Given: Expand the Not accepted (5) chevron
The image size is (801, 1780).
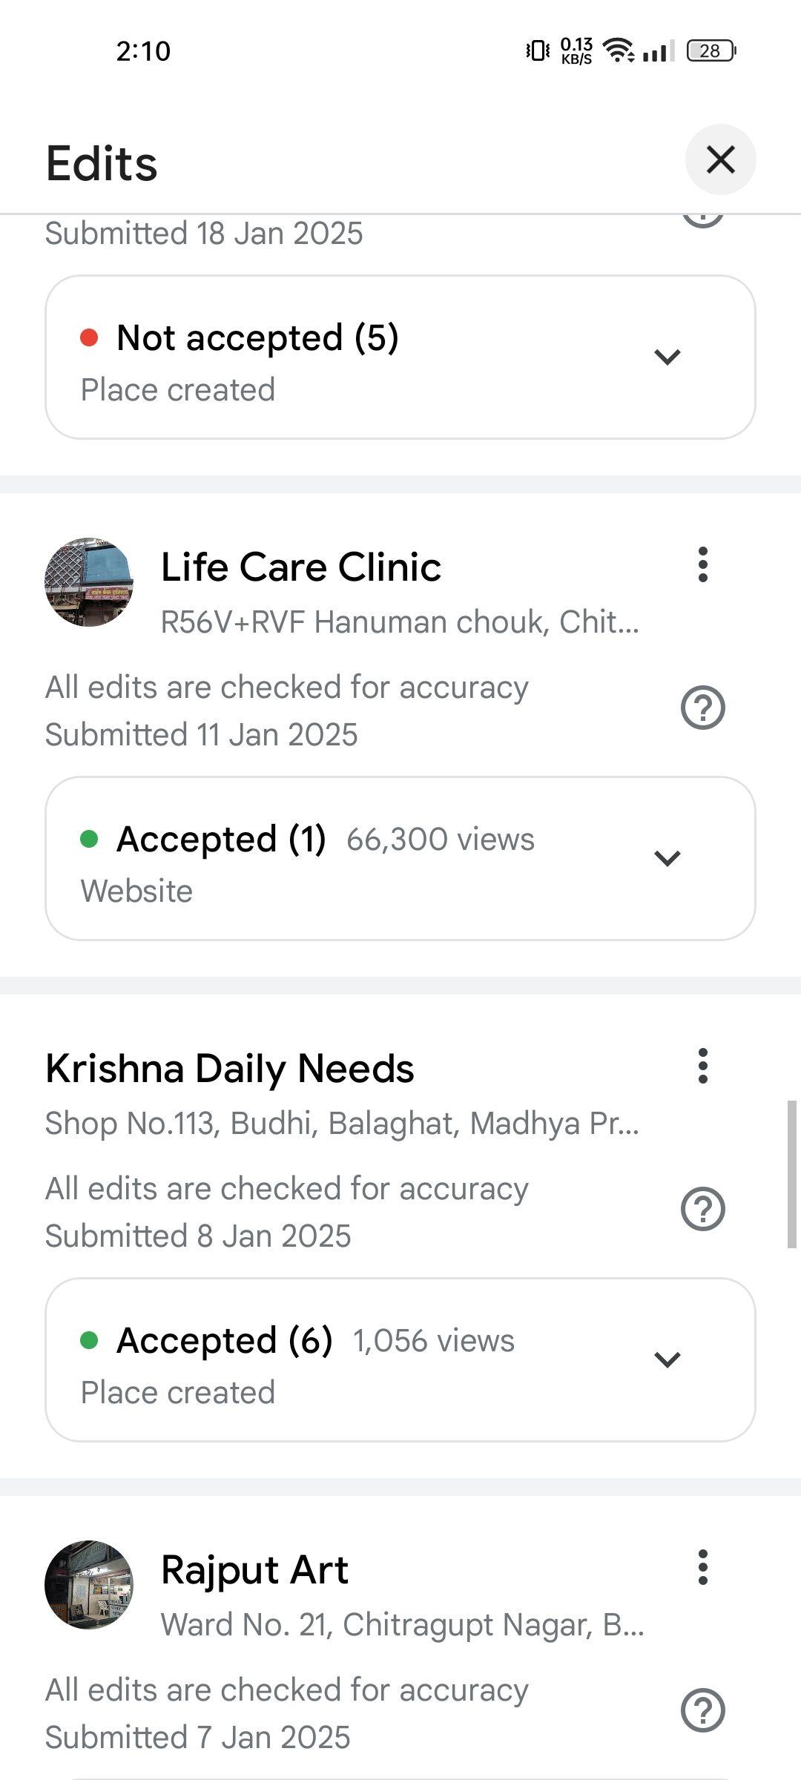Looking at the screenshot, I should click(667, 357).
